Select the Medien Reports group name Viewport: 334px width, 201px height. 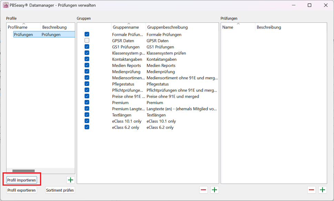(126, 65)
